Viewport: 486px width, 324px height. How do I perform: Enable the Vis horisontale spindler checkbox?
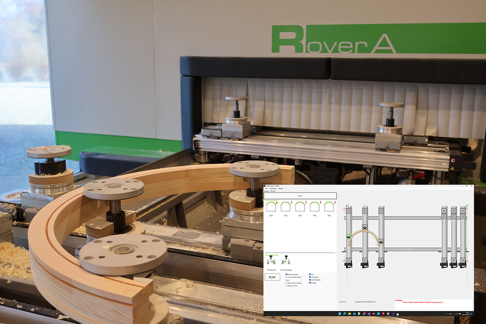[286, 277]
